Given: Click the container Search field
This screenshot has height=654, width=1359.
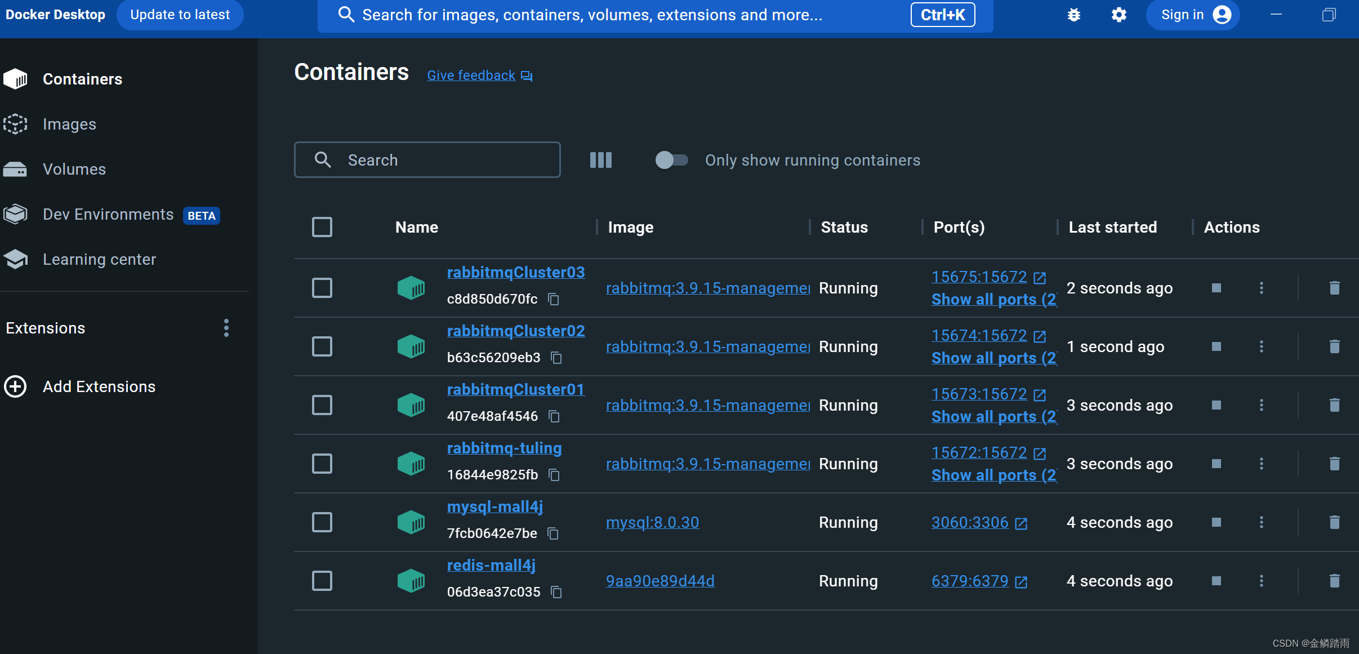Looking at the screenshot, I should (x=427, y=160).
